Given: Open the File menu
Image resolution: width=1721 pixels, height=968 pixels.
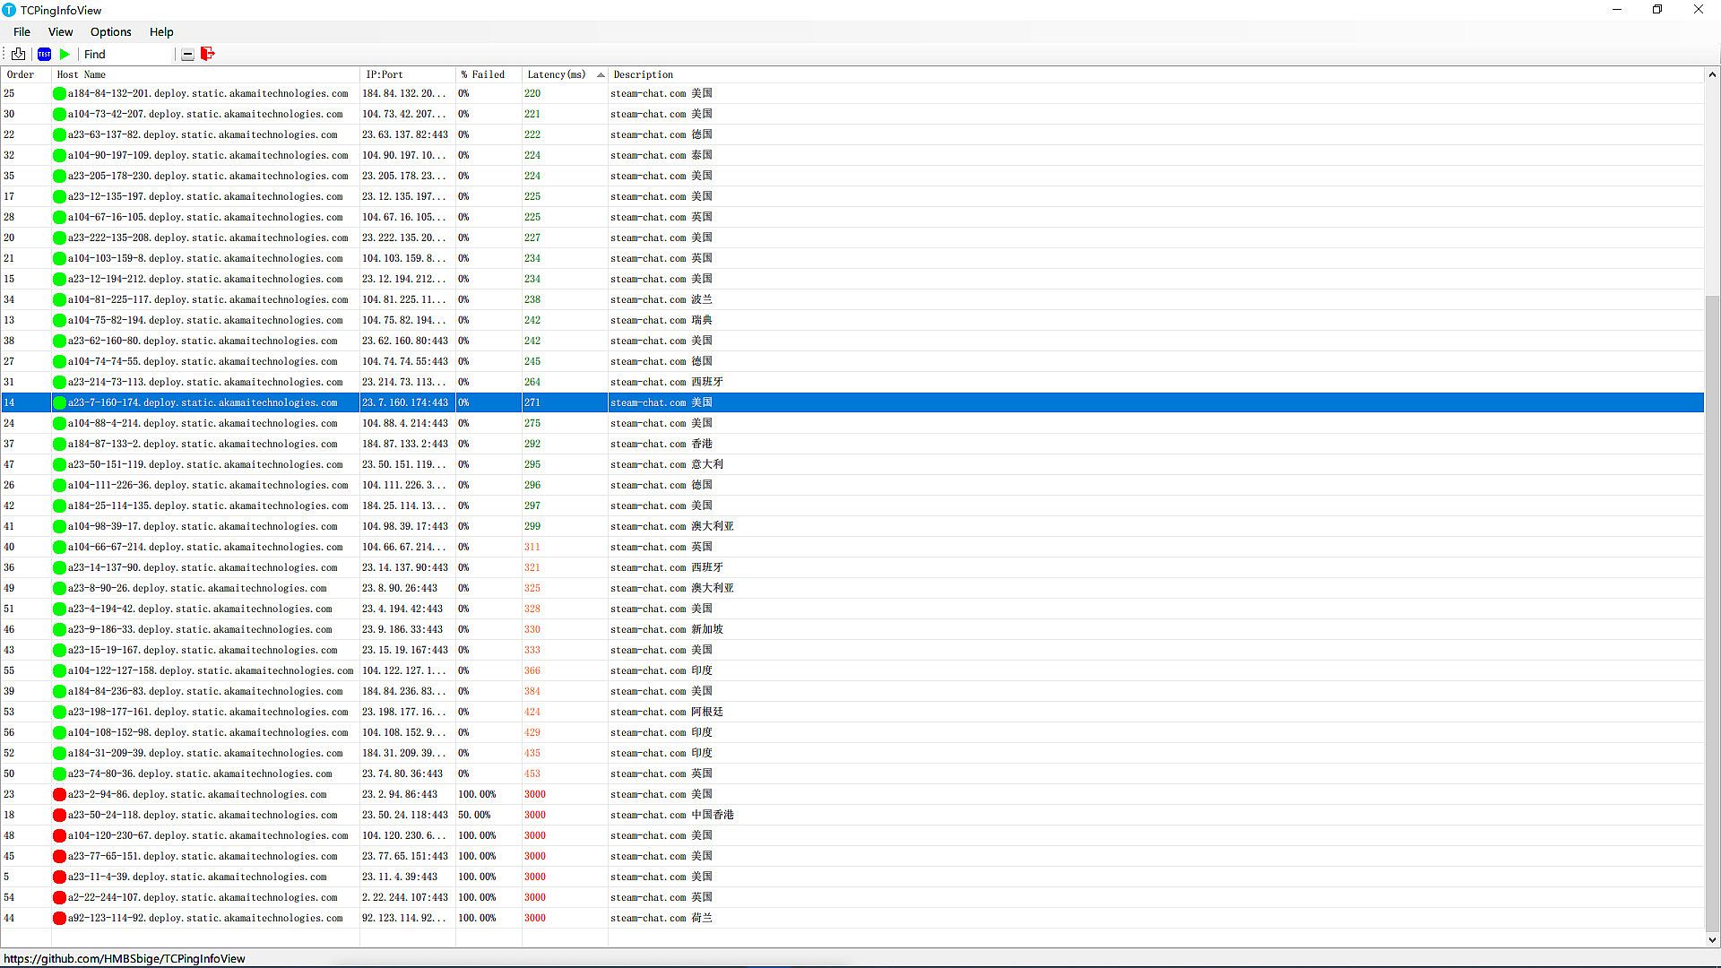Looking at the screenshot, I should coord(22,31).
